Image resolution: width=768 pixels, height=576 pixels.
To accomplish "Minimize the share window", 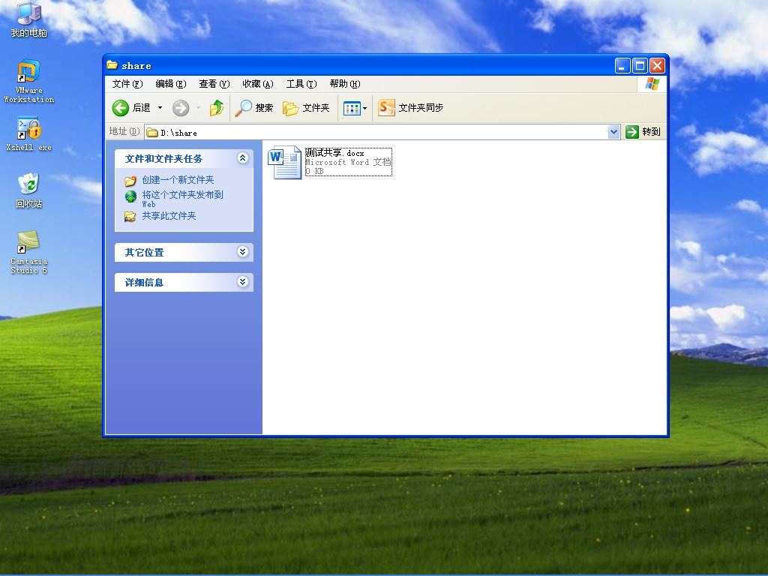I will pos(622,66).
